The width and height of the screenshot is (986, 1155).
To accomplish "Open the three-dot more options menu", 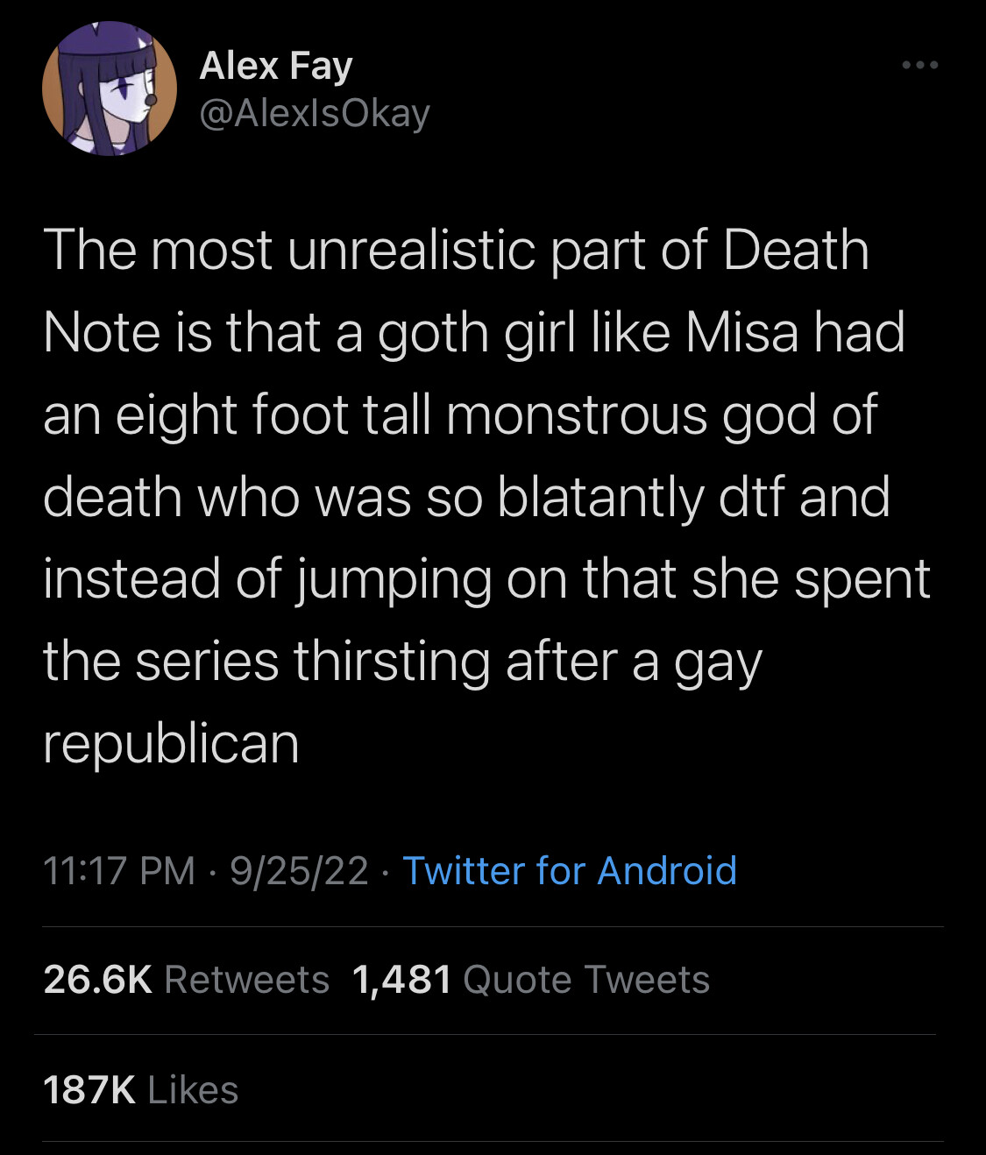I will coord(920,66).
